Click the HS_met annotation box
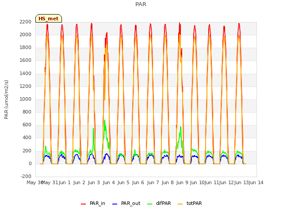This screenshot has width=283, height=212. (x=49, y=19)
